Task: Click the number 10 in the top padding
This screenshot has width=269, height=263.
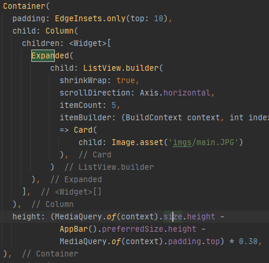Action: pos(159,18)
